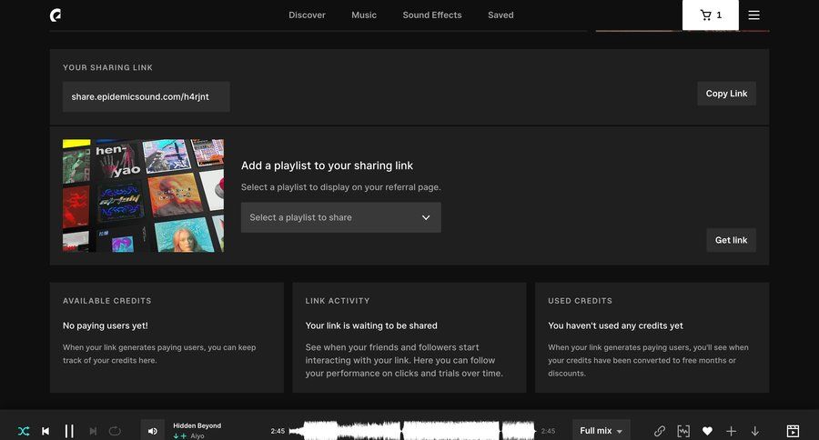Copy track link icon
The height and width of the screenshot is (440, 819).
point(660,431)
